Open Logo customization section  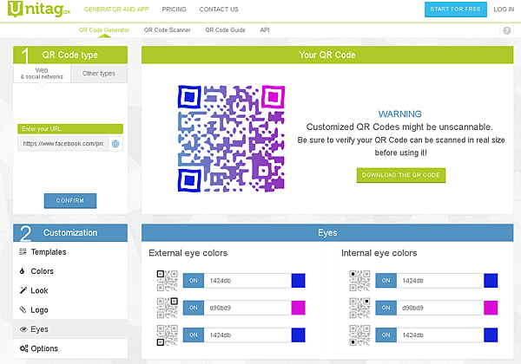[70, 309]
